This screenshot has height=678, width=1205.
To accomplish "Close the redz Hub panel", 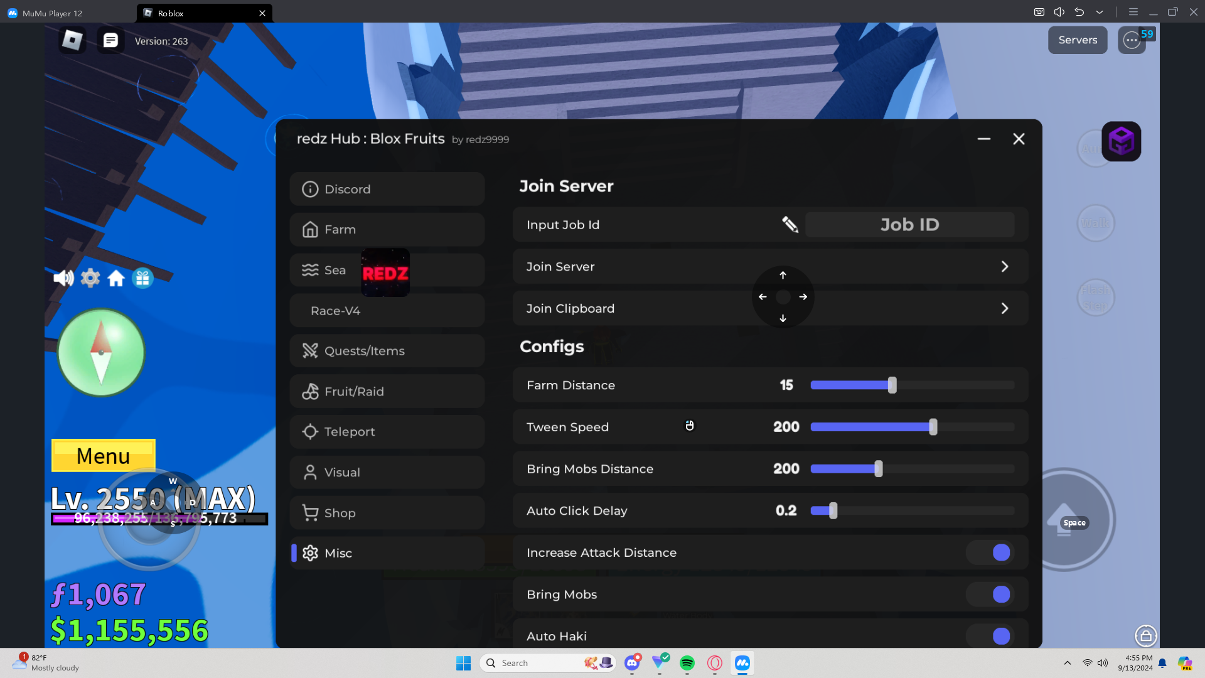I will click(1019, 139).
